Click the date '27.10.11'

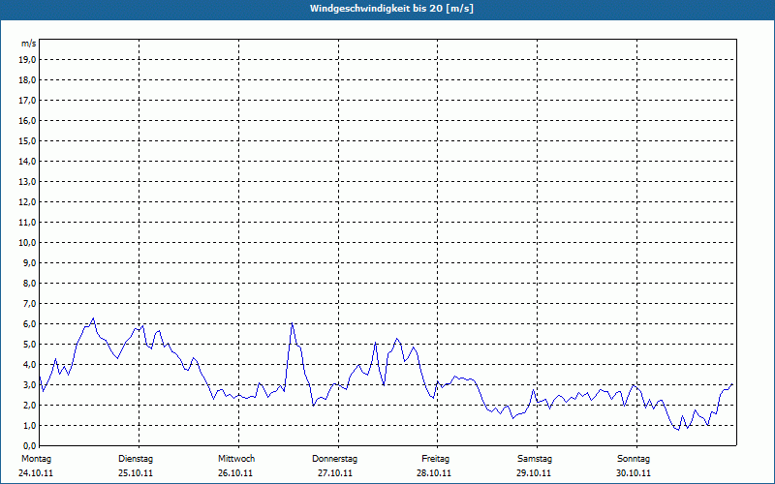(335, 473)
